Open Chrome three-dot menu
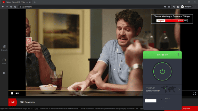The width and height of the screenshot is (198, 111). tap(195, 7)
